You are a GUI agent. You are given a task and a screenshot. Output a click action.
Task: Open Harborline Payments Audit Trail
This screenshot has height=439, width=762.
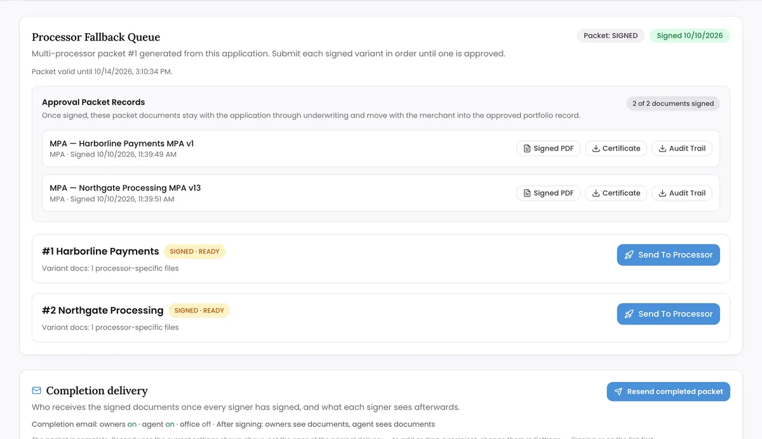click(682, 149)
